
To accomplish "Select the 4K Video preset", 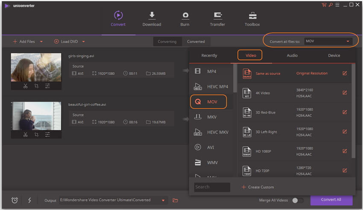I will [x=294, y=93].
